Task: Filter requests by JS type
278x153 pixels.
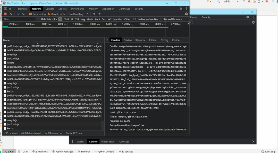Action: [72, 19]
